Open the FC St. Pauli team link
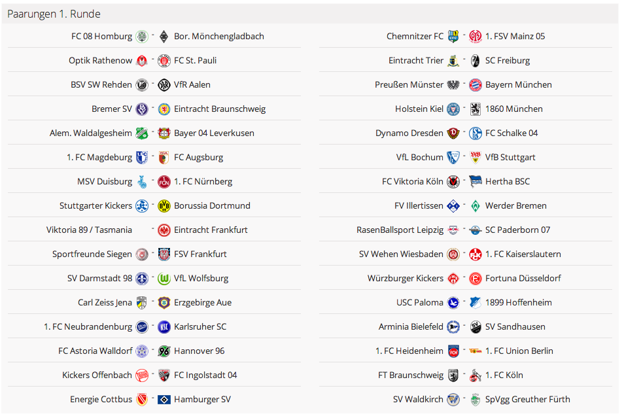Image resolution: width=624 pixels, height=418 pixels. pyautogui.click(x=195, y=60)
